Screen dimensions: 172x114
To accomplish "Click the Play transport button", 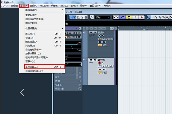I will 135,17.
